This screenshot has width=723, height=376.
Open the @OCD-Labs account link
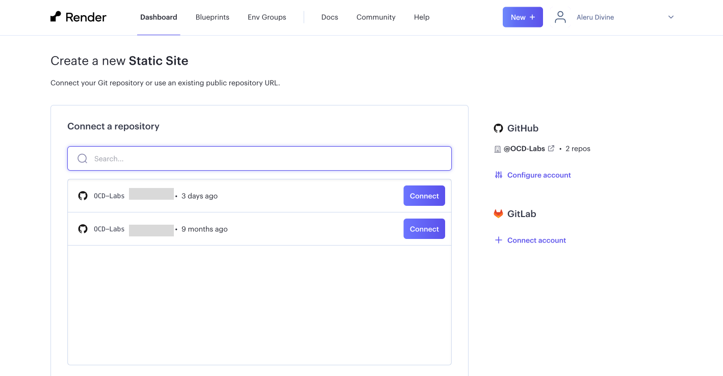click(x=524, y=149)
